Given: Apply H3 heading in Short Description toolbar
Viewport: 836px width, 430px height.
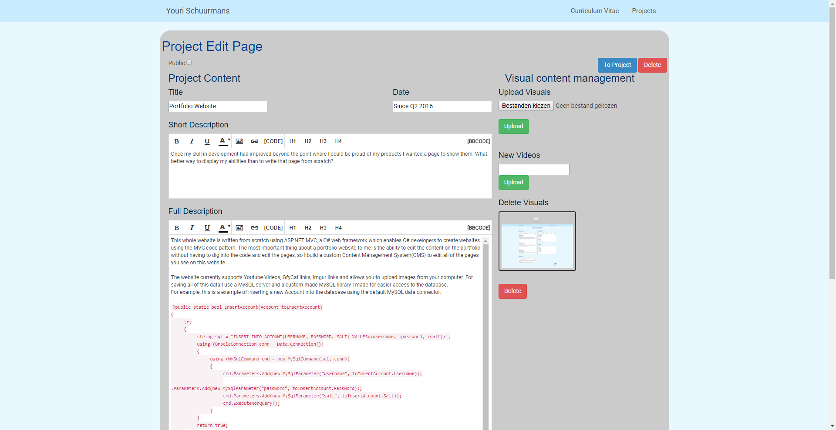Looking at the screenshot, I should pos(323,141).
